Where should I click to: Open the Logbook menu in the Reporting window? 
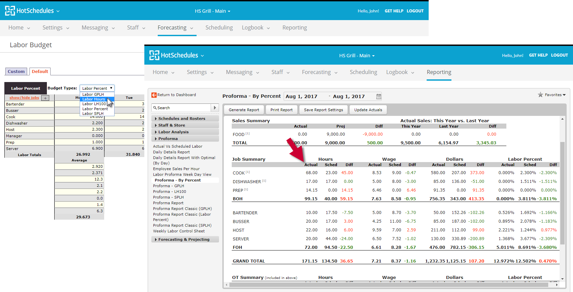(x=400, y=72)
